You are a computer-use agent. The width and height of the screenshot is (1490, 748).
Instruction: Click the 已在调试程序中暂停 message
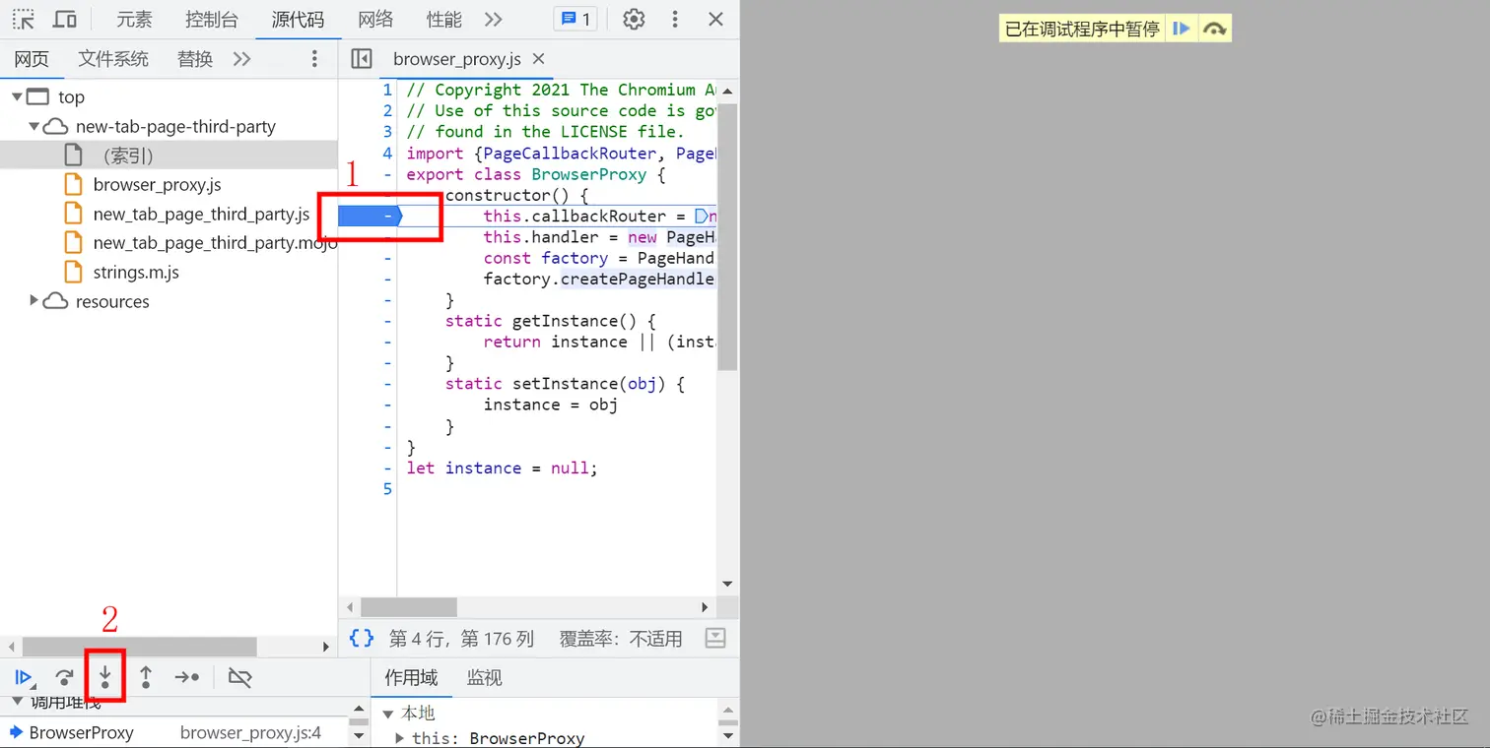(x=1082, y=29)
